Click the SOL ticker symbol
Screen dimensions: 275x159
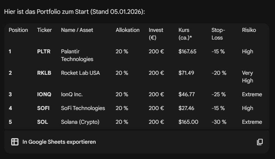click(x=43, y=122)
